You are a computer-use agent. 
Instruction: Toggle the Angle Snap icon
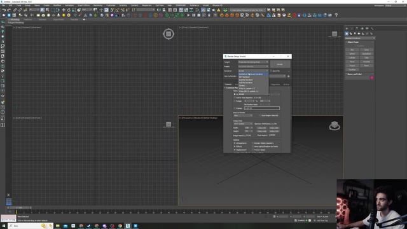pos(117,10)
